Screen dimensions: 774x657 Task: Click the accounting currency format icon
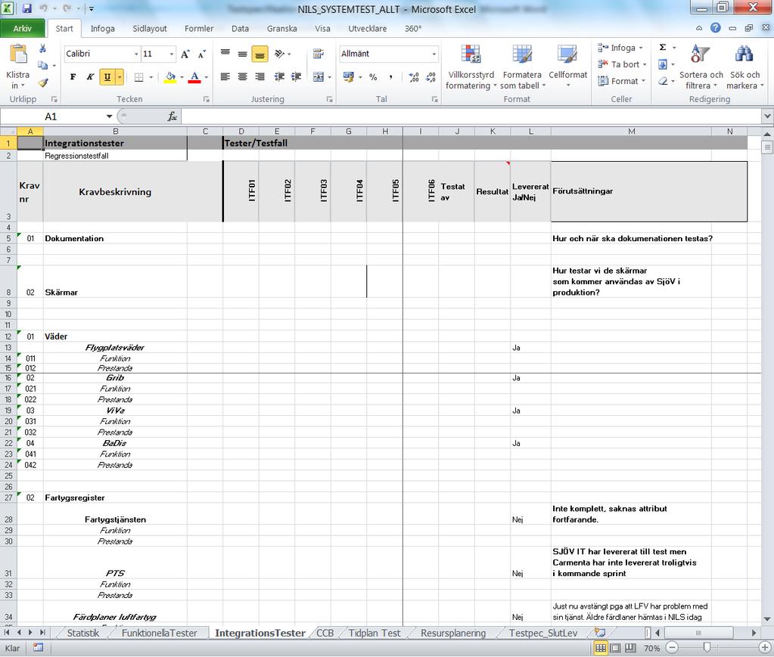point(349,77)
